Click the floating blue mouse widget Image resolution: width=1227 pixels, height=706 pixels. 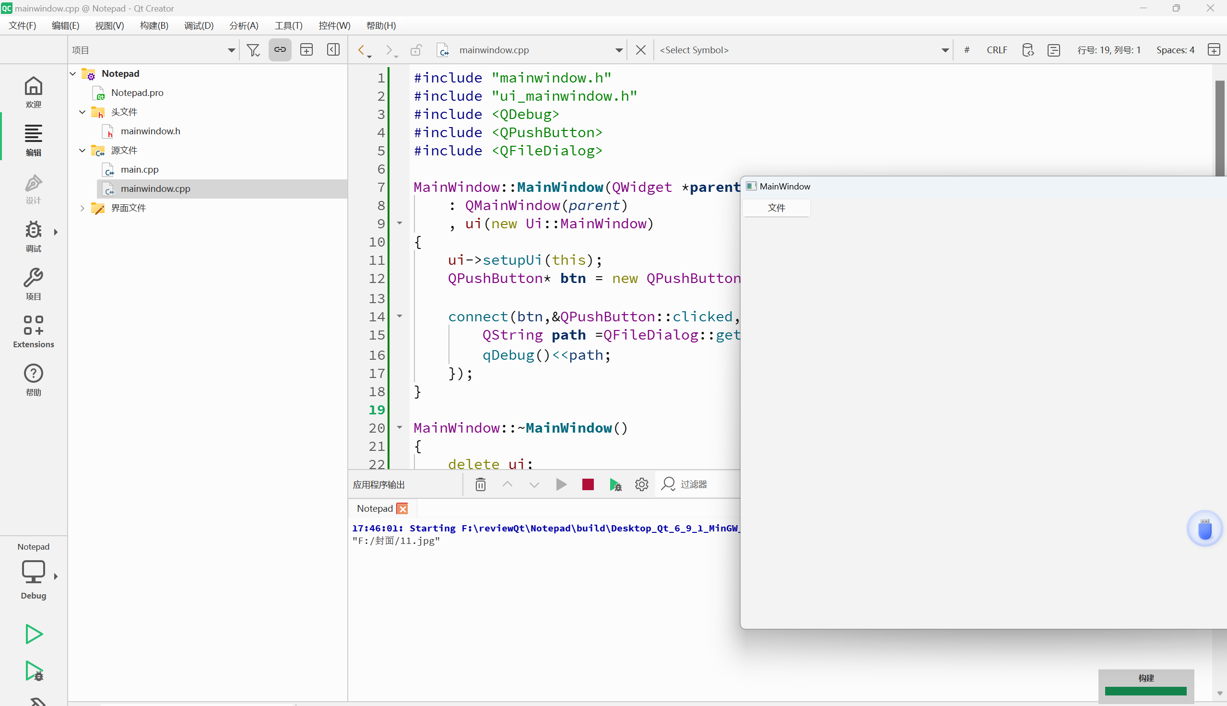[x=1205, y=529]
